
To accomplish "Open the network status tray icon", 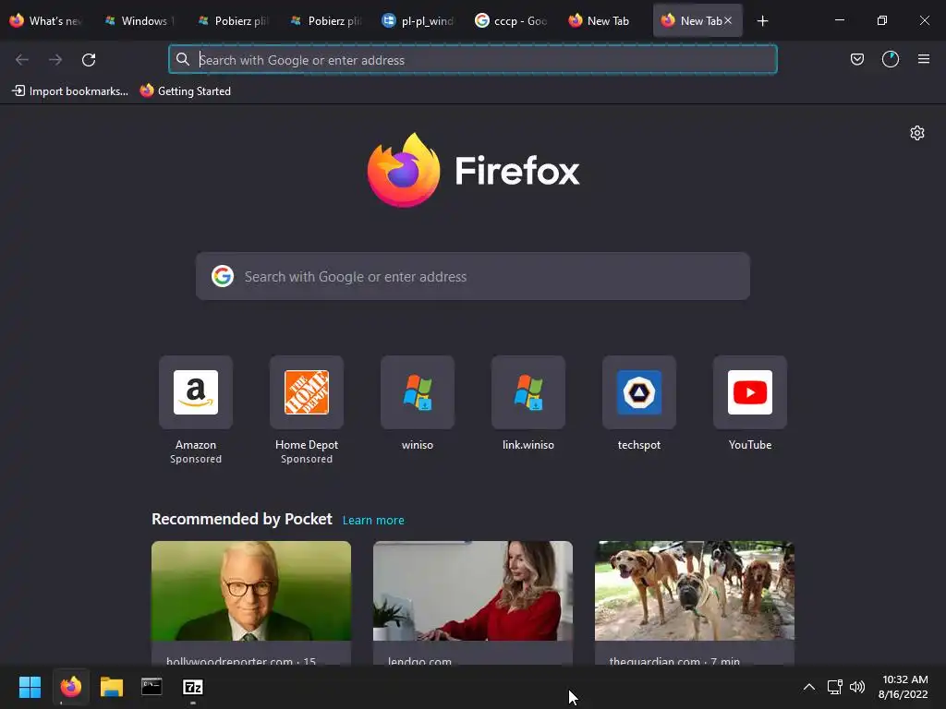I will (834, 687).
